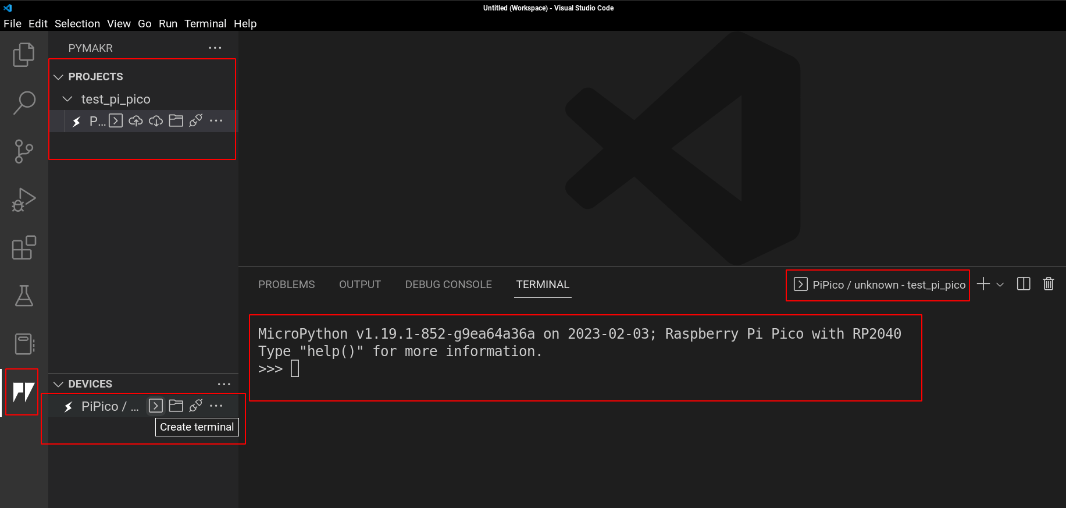
Task: Open the Run menu
Action: click(168, 24)
